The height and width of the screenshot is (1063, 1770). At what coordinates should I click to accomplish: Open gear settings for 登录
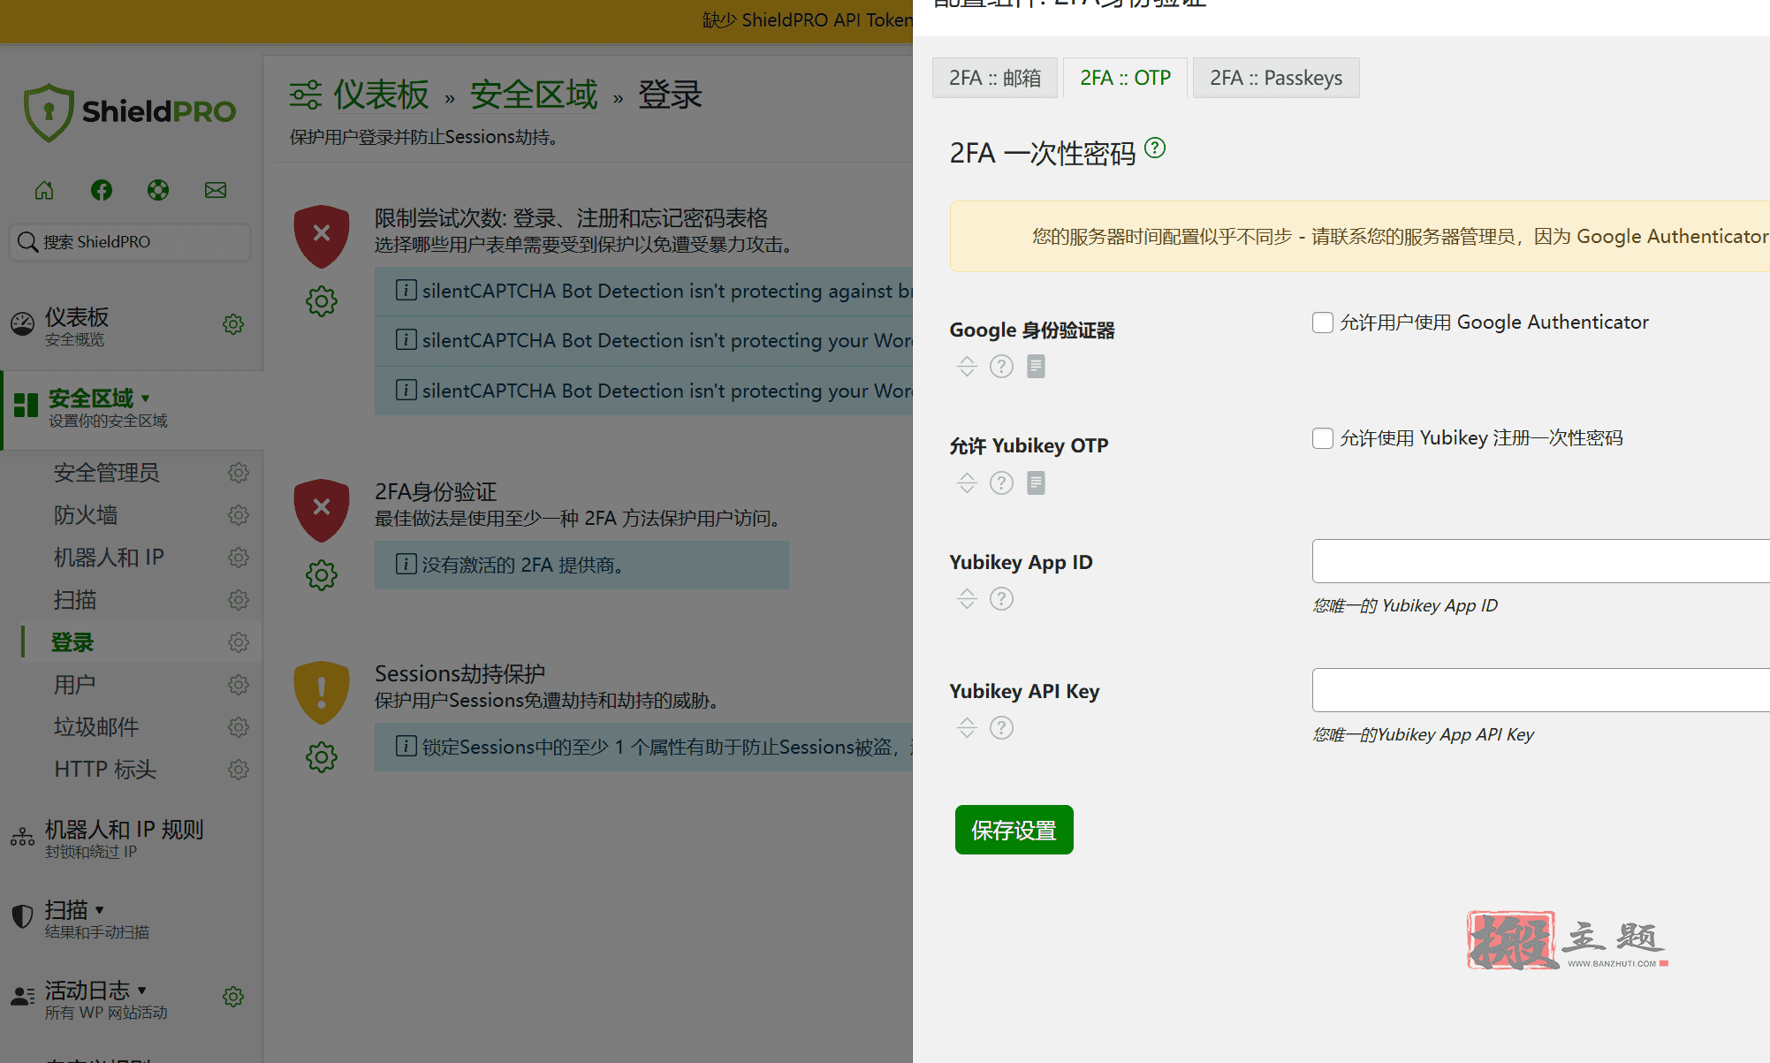click(x=239, y=642)
